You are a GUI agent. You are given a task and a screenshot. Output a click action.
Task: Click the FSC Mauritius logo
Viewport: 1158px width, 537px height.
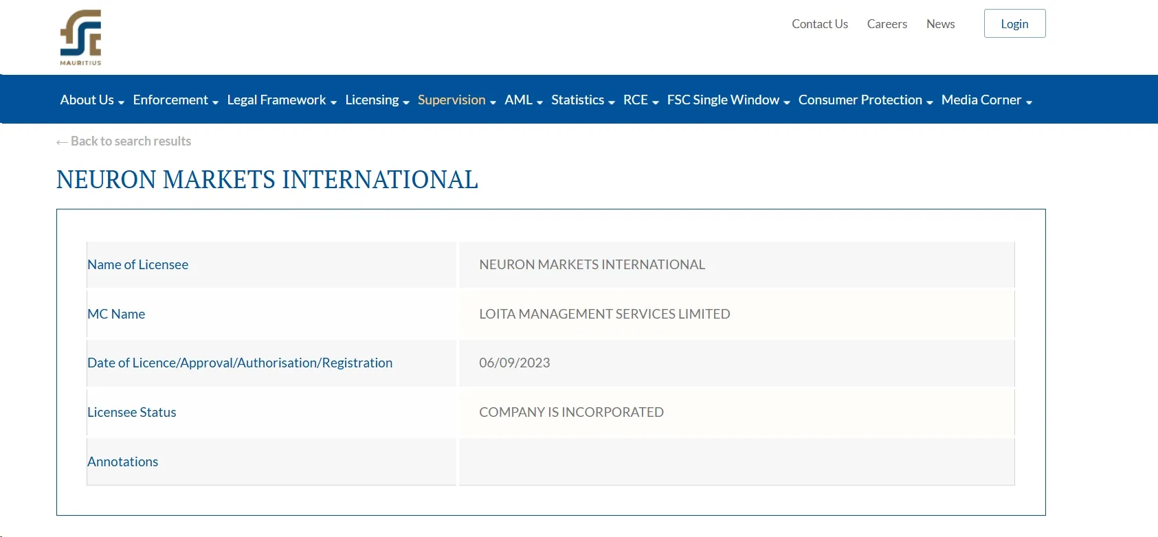click(x=80, y=38)
